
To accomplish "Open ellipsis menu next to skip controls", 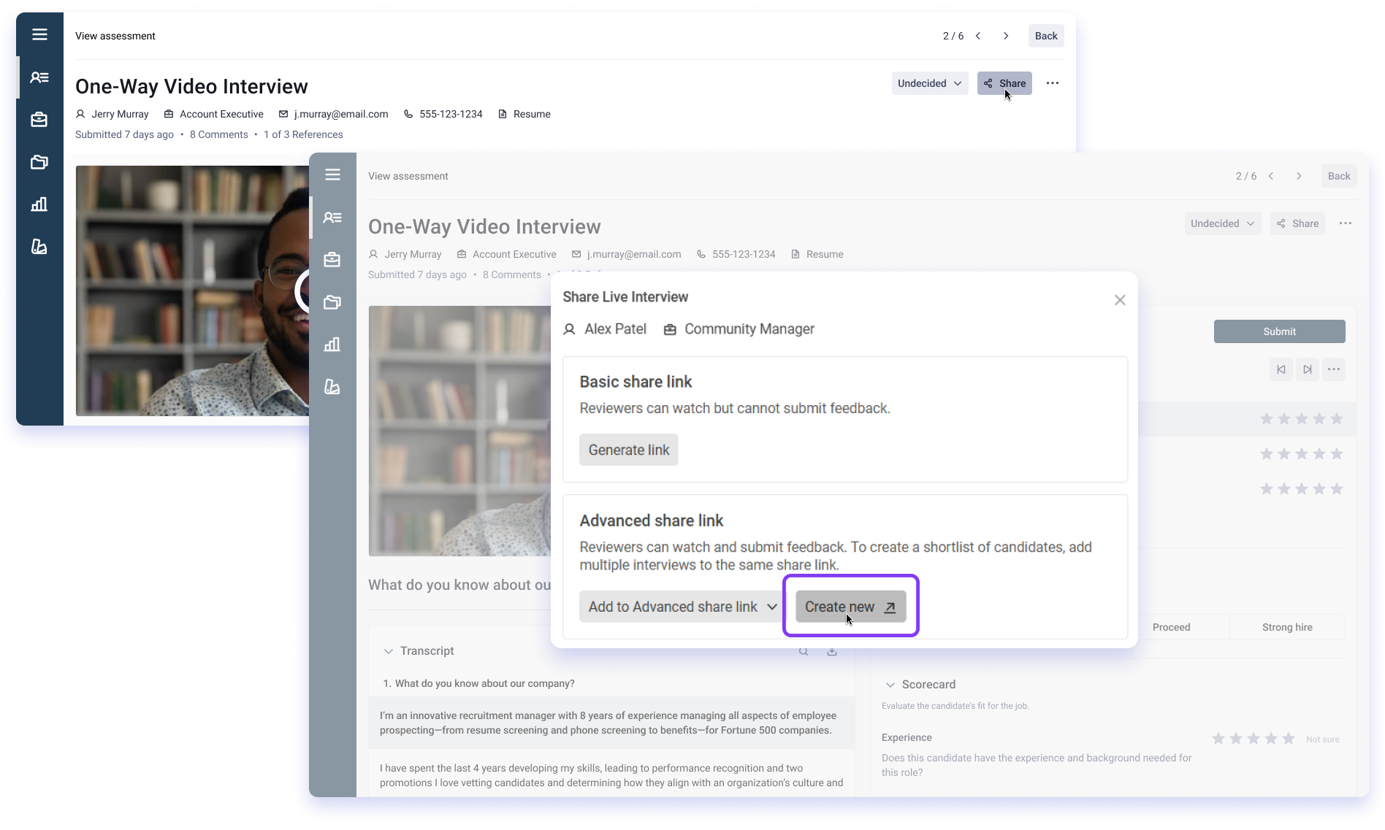I will point(1334,369).
